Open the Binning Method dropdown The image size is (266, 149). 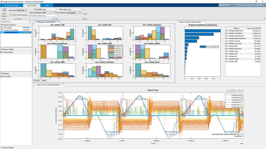pos(49,13)
